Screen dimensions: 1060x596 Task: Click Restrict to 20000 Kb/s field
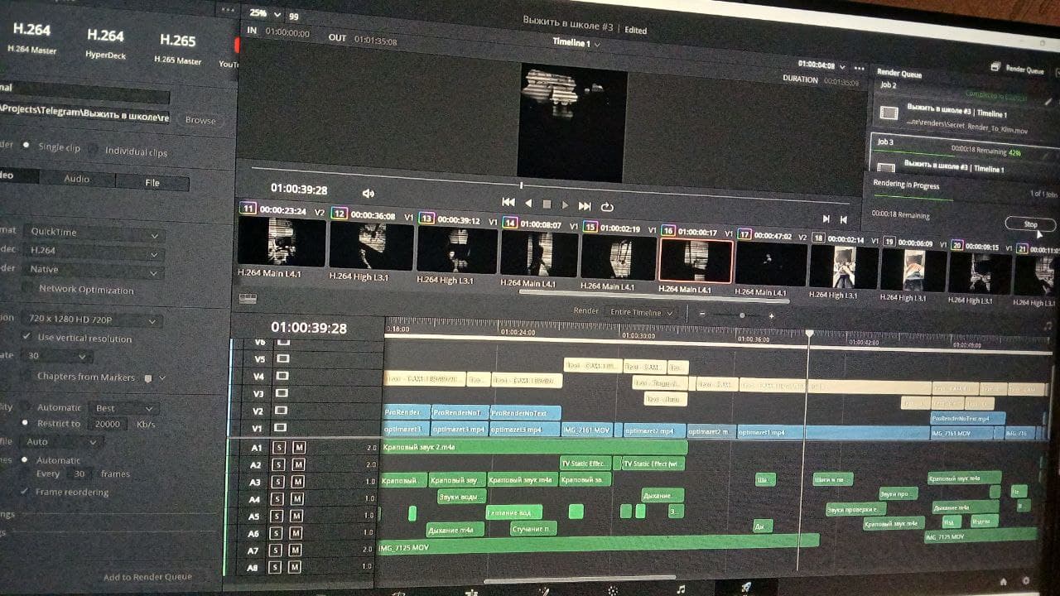pos(106,424)
